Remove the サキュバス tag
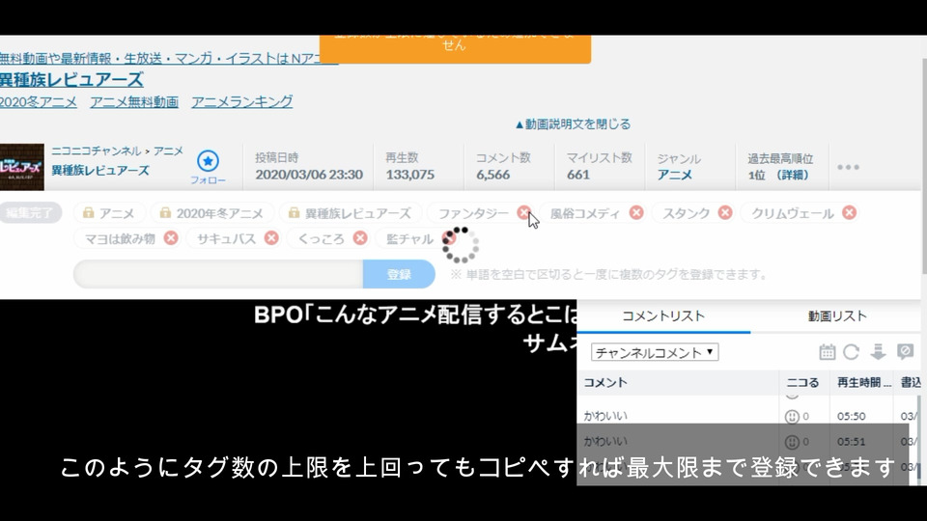Image resolution: width=927 pixels, height=521 pixels. click(271, 238)
